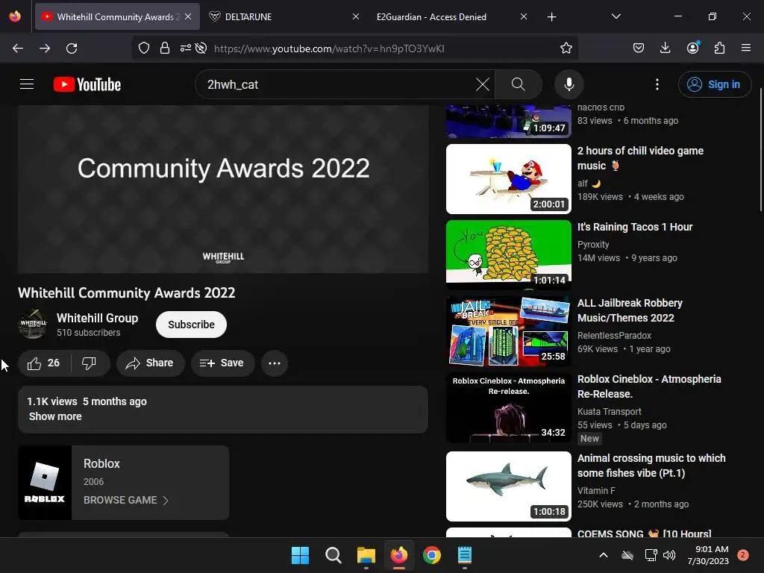Viewport: 764px width, 573px height.
Task: Run the search with magnifier button
Action: 518,84
